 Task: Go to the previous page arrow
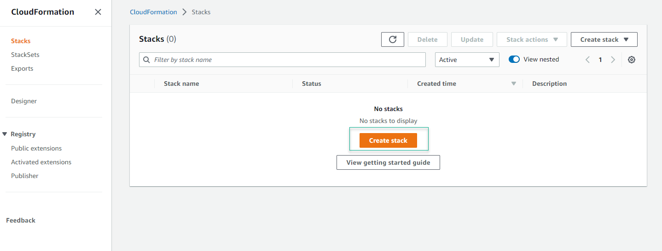pos(587,60)
